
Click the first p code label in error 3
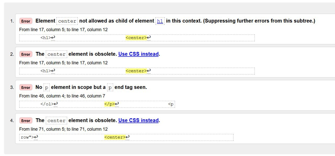coord(47,88)
